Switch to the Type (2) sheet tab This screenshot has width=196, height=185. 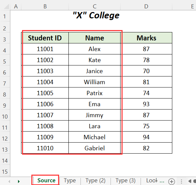click(95, 181)
